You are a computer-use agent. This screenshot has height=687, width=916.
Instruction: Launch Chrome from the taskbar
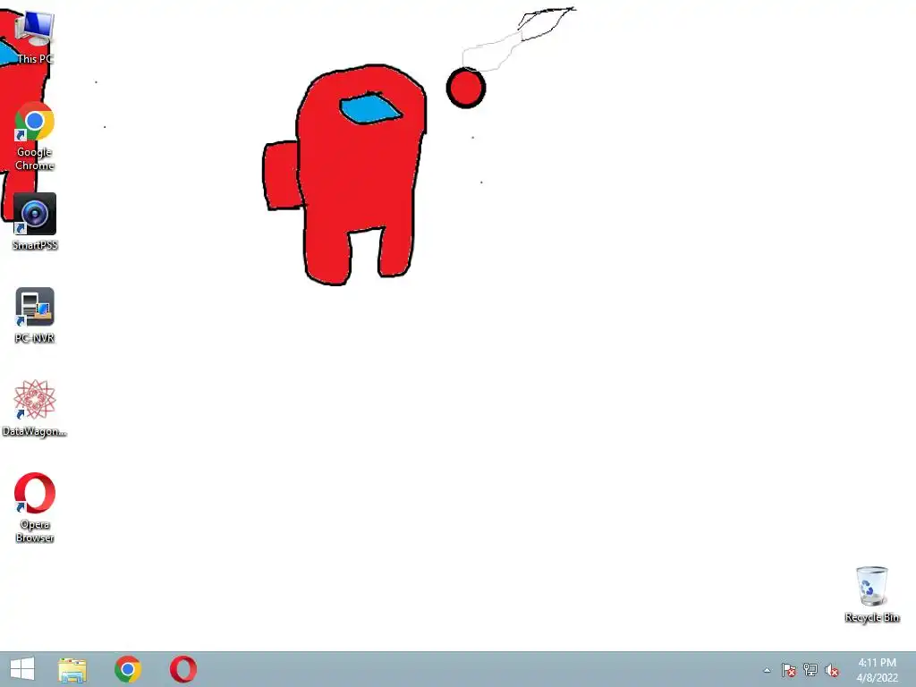(x=128, y=669)
